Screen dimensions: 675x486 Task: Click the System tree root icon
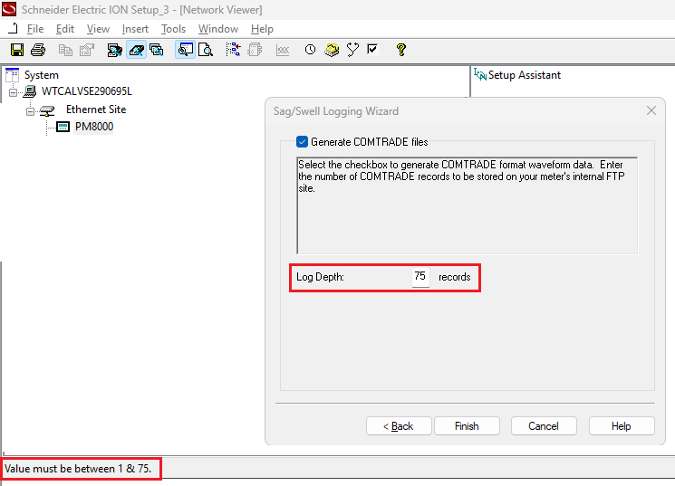[12, 75]
